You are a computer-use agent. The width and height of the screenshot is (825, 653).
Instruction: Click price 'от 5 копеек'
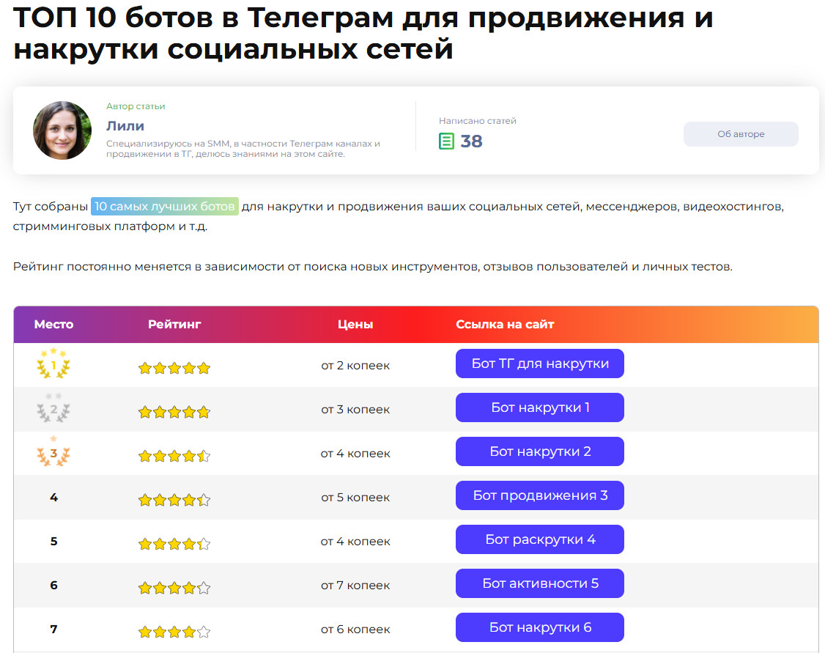355,497
